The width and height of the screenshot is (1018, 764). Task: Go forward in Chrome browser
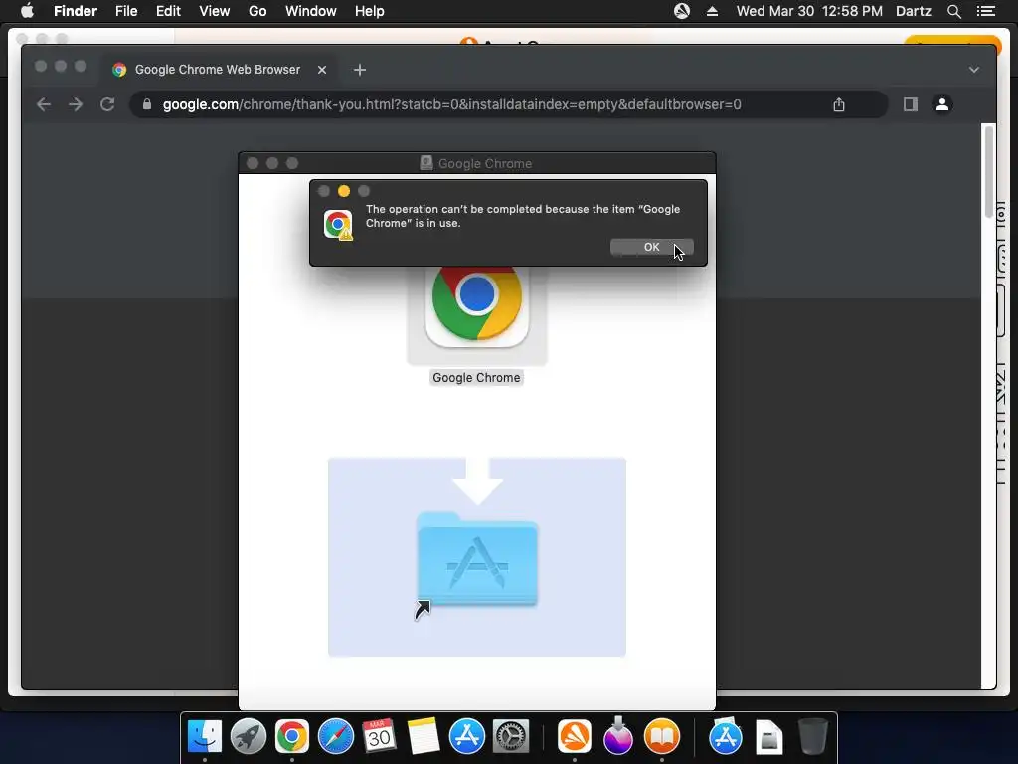click(76, 104)
